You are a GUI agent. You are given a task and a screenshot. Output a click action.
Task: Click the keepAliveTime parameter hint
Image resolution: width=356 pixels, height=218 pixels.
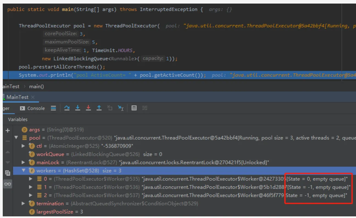63,50
